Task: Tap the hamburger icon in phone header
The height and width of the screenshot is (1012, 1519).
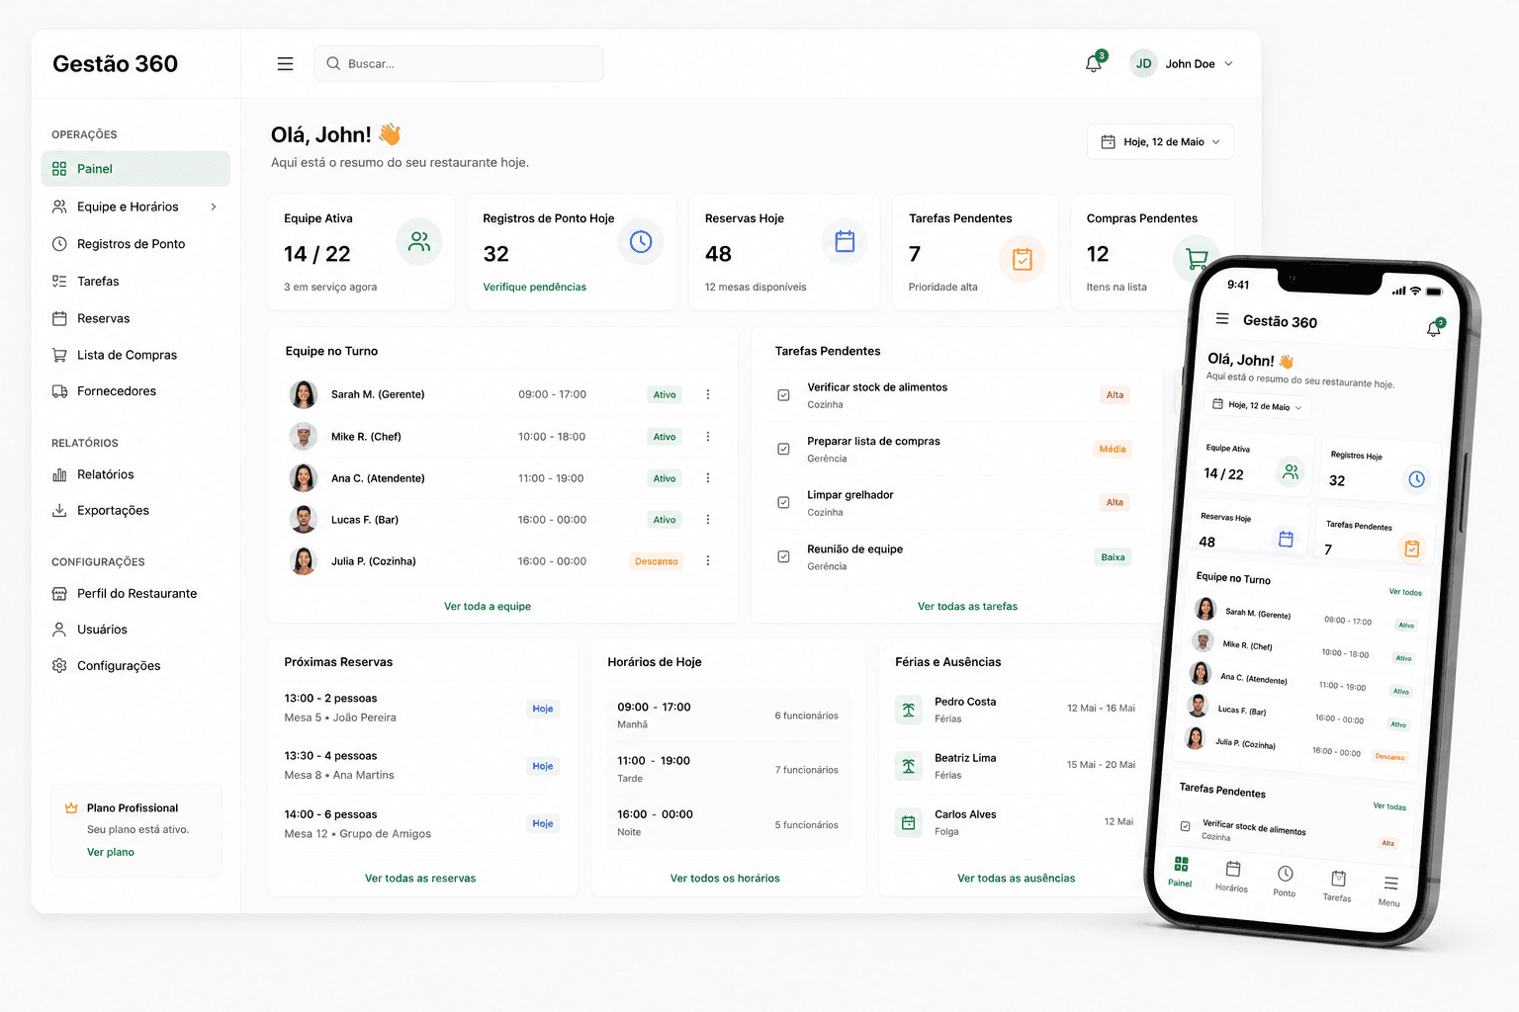Action: pyautogui.click(x=1222, y=318)
